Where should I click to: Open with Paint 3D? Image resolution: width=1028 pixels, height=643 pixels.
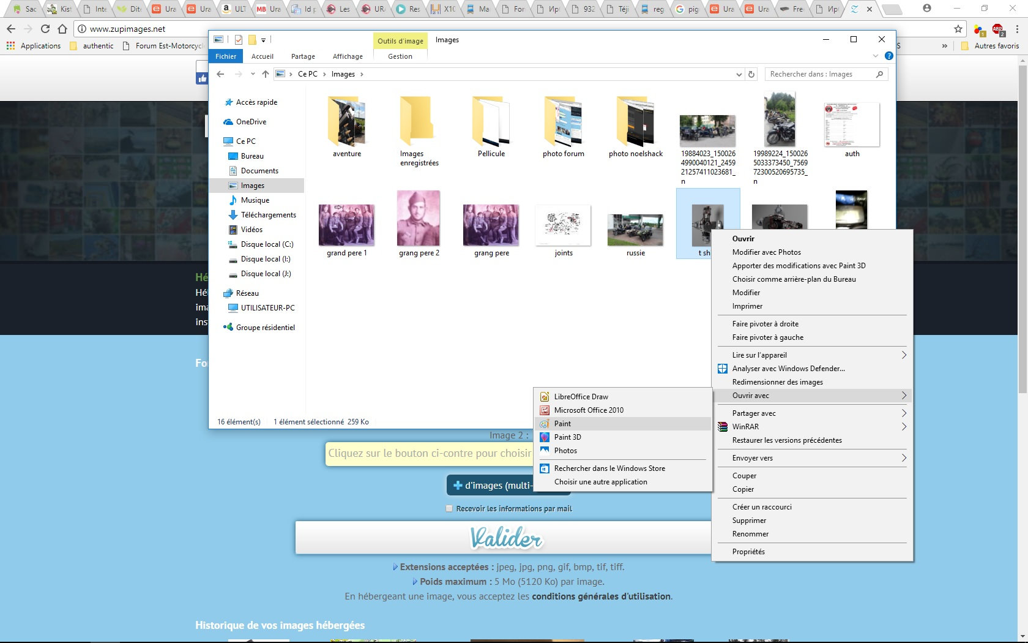623,437
